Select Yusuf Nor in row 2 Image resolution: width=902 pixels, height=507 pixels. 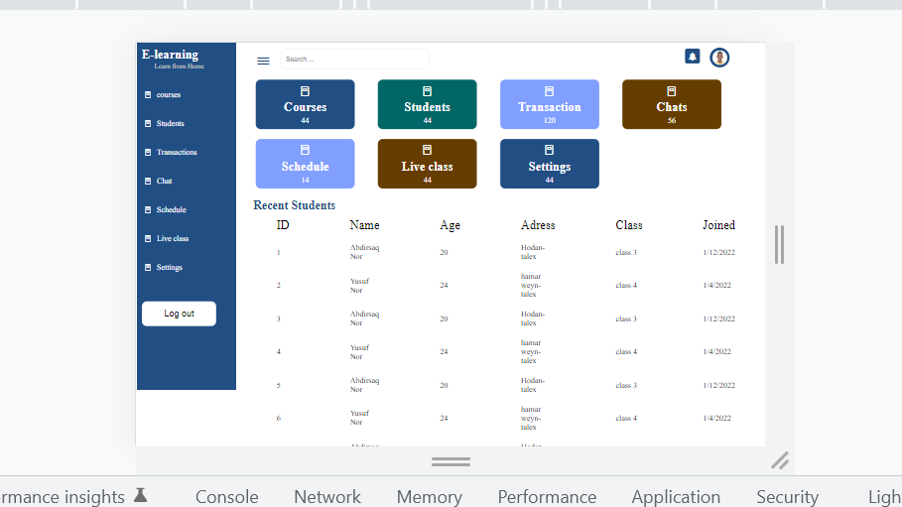click(x=359, y=286)
